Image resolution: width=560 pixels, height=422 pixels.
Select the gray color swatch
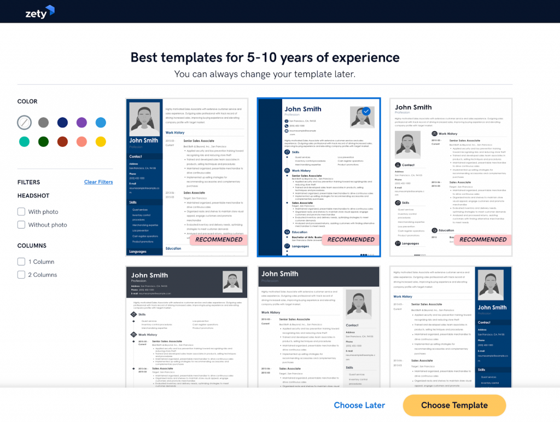point(43,123)
